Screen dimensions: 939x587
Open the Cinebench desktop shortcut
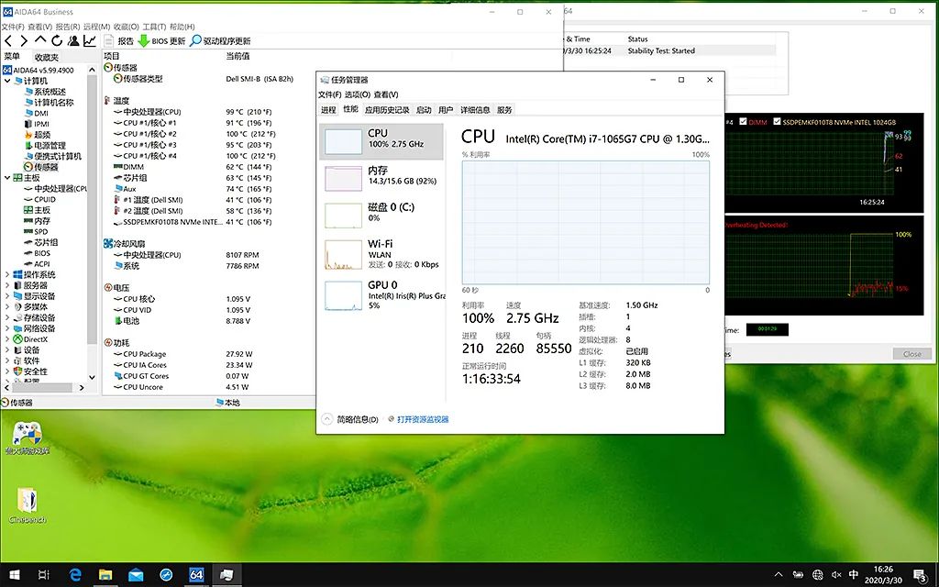(27, 506)
